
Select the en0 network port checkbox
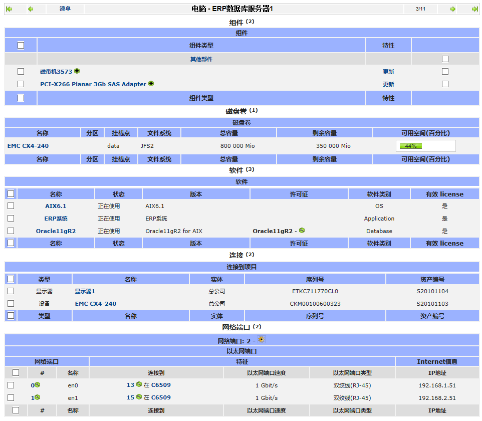tap(11, 385)
